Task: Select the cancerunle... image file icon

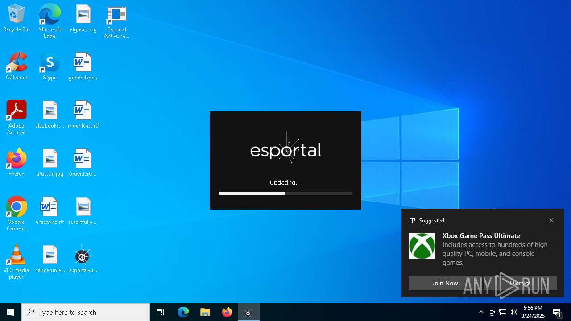Action: pos(50,259)
